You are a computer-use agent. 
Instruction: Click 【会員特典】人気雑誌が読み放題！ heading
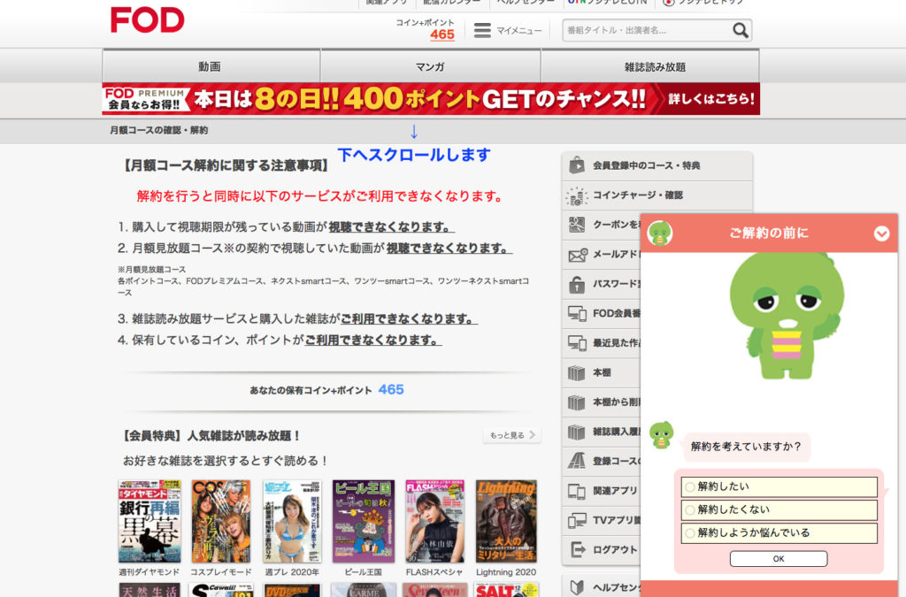click(x=211, y=436)
